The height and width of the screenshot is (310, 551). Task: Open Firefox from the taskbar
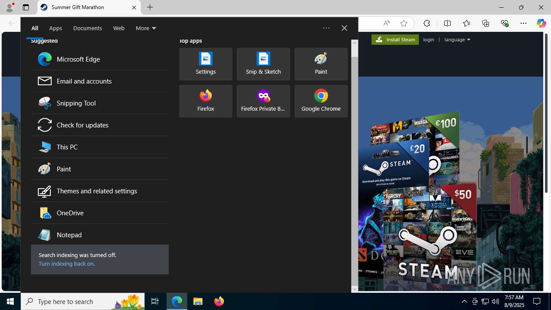click(x=219, y=301)
